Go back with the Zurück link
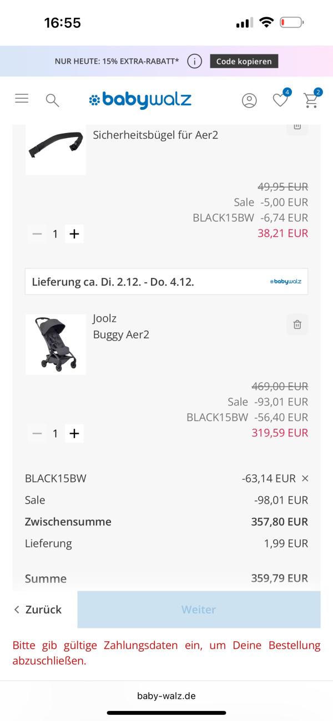The image size is (333, 721). (x=38, y=610)
